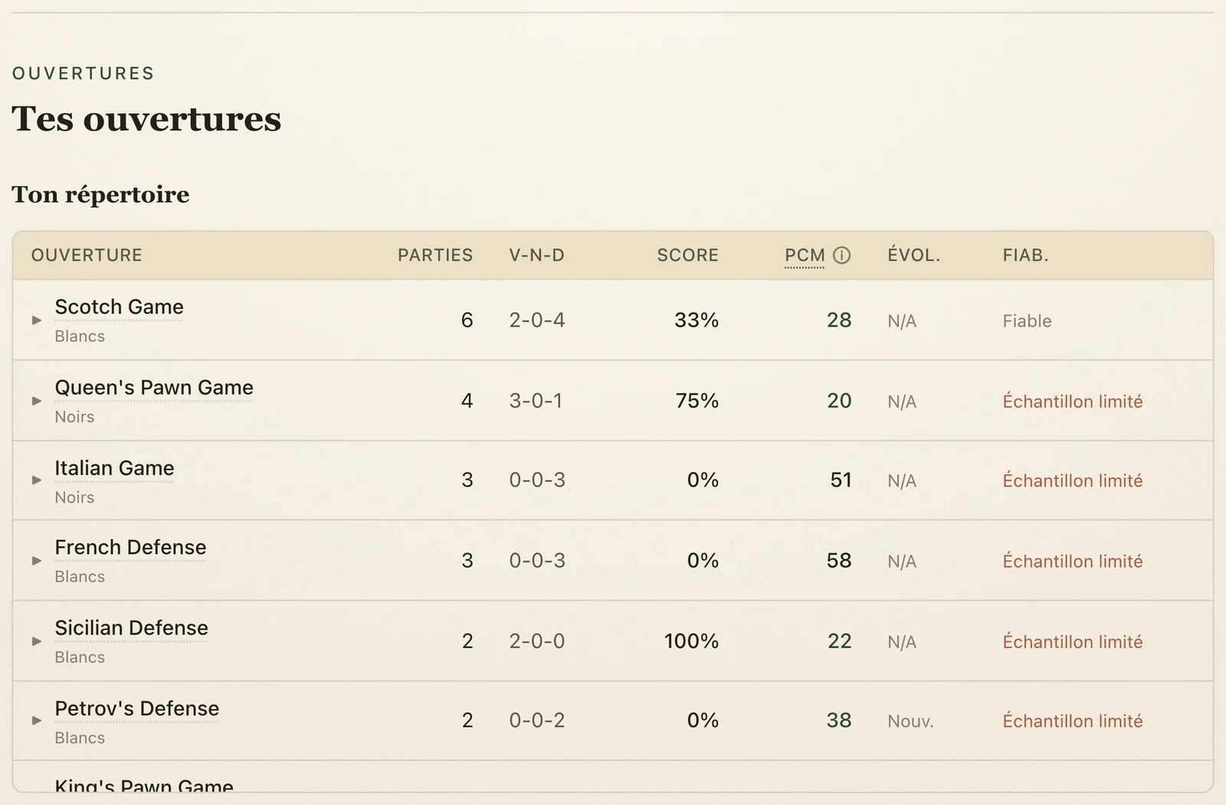The height and width of the screenshot is (805, 1226).
Task: Open the Scotch Game opening link
Action: tap(119, 307)
